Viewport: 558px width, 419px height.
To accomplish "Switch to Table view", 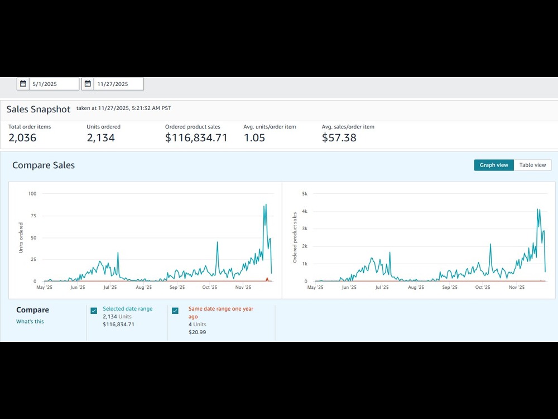I will click(x=532, y=165).
